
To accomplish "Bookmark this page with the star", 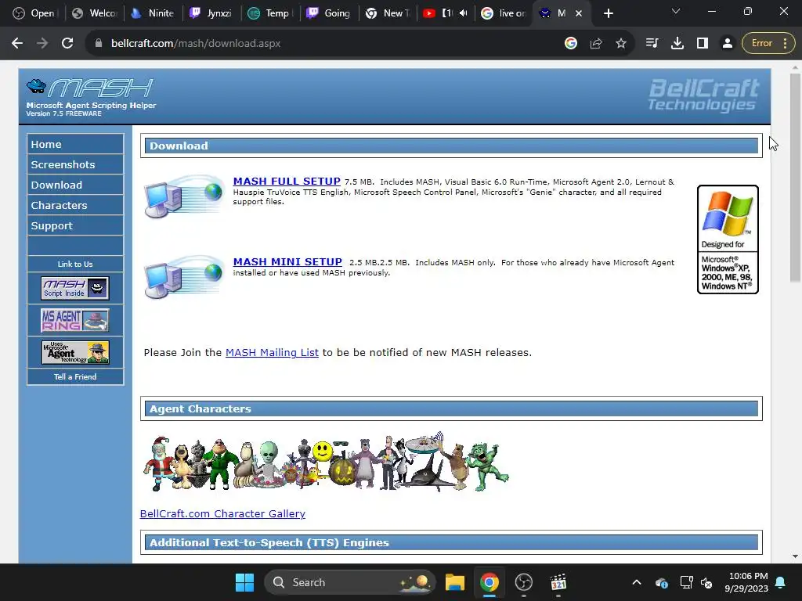I will pos(621,44).
